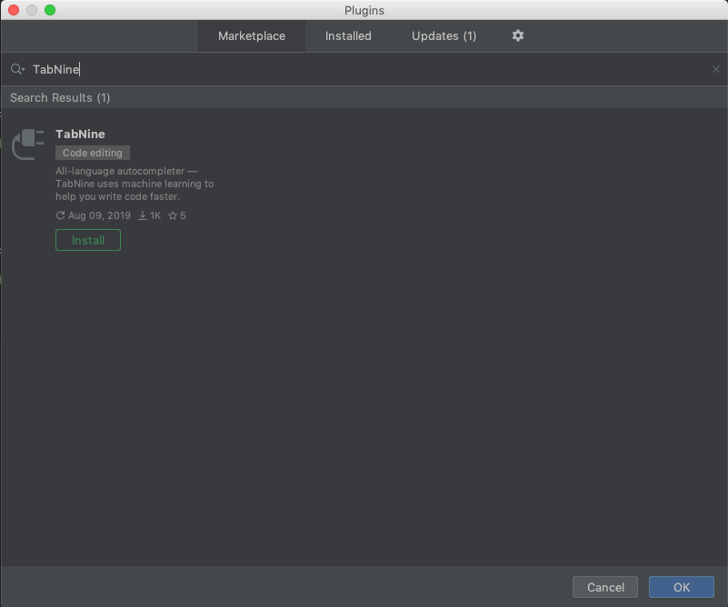Click the update date refresh icon
Screen dimensions: 728x607
[61, 215]
